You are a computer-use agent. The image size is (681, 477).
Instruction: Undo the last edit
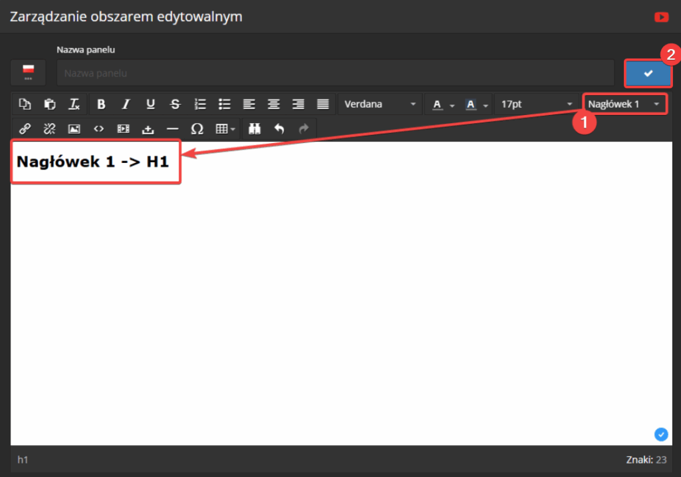(279, 128)
